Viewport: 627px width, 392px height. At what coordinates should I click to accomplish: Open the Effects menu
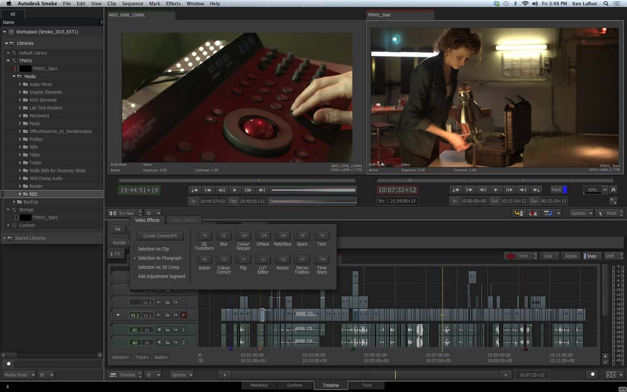173,4
